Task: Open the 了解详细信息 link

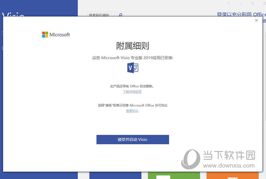Action: tap(132, 92)
